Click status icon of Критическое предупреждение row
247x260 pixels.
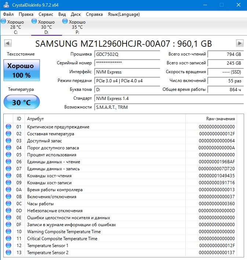pos(8,127)
